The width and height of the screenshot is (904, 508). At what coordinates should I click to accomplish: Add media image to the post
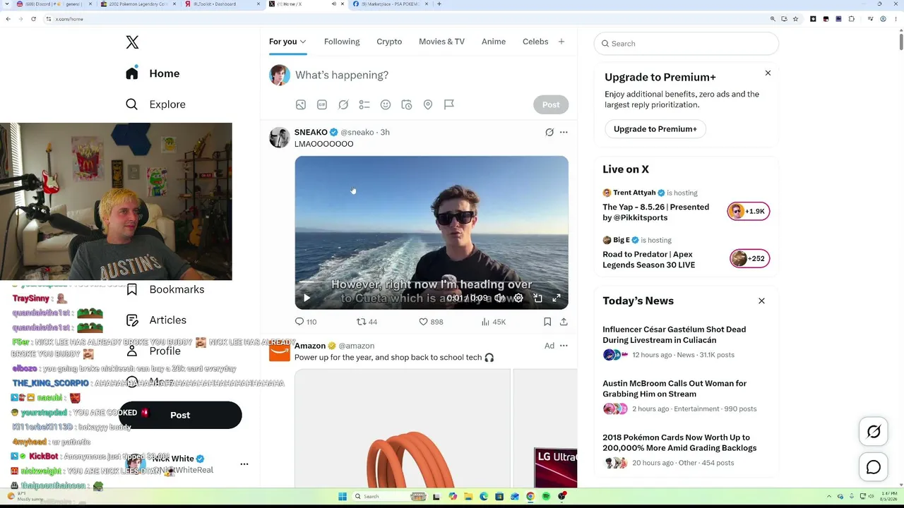click(301, 104)
